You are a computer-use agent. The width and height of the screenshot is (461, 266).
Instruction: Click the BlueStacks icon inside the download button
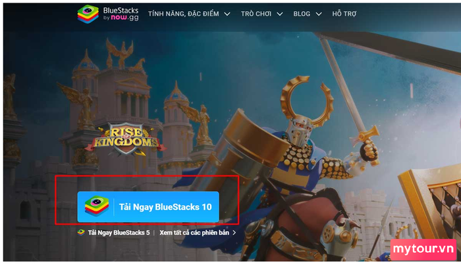(97, 206)
